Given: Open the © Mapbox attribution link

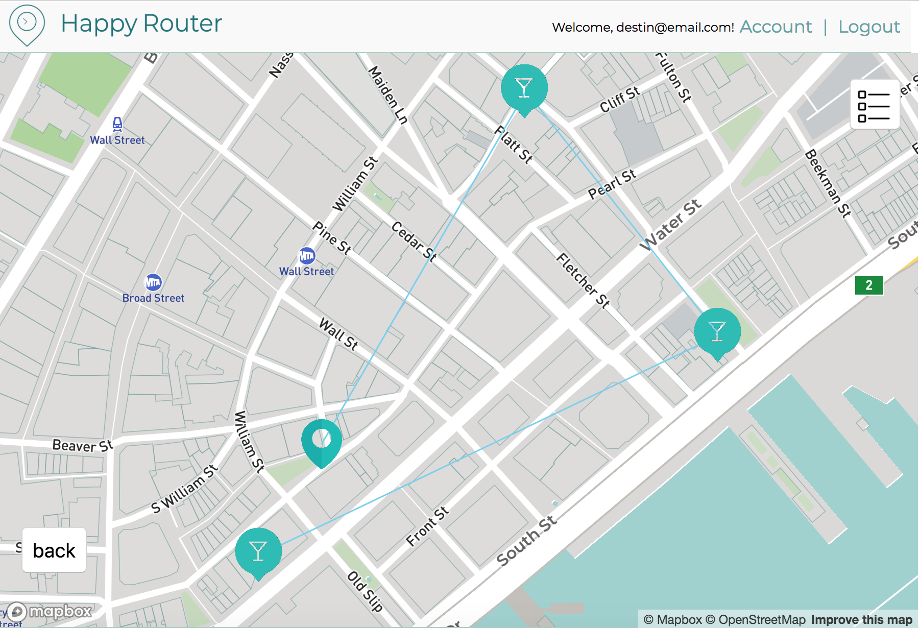Looking at the screenshot, I should tap(672, 620).
